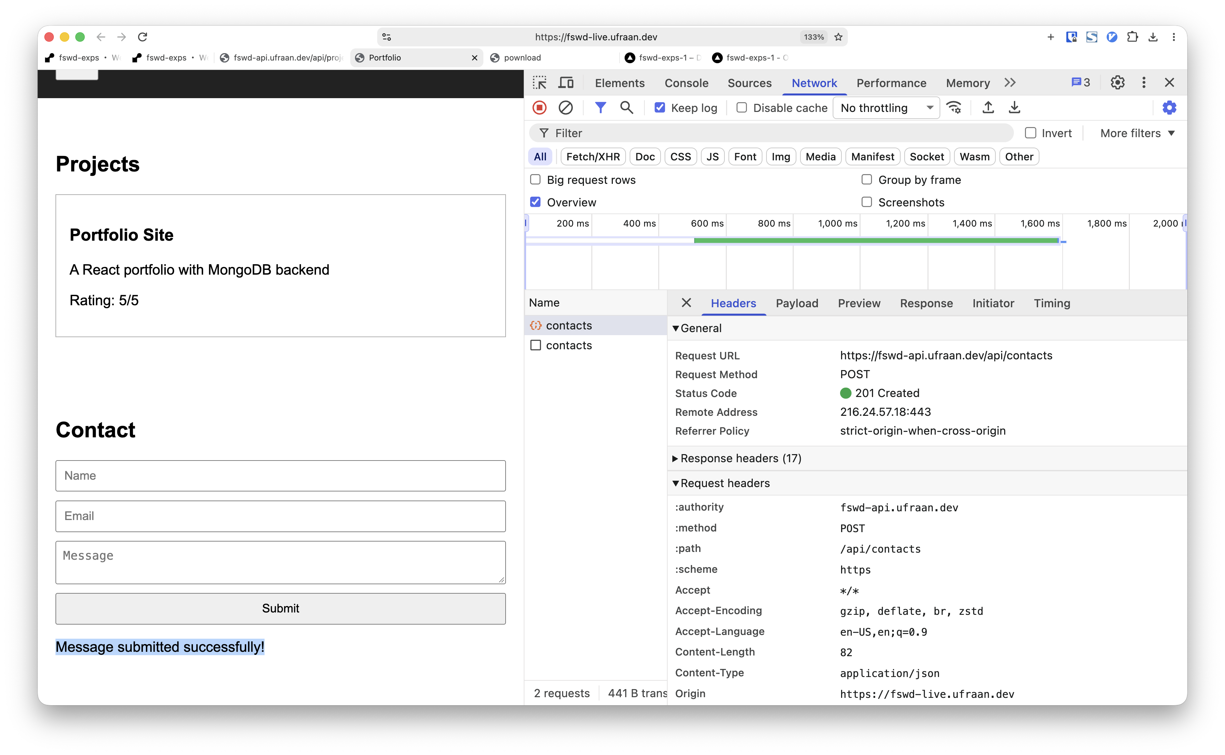Tick the Invert filter checkbox

[1030, 133]
